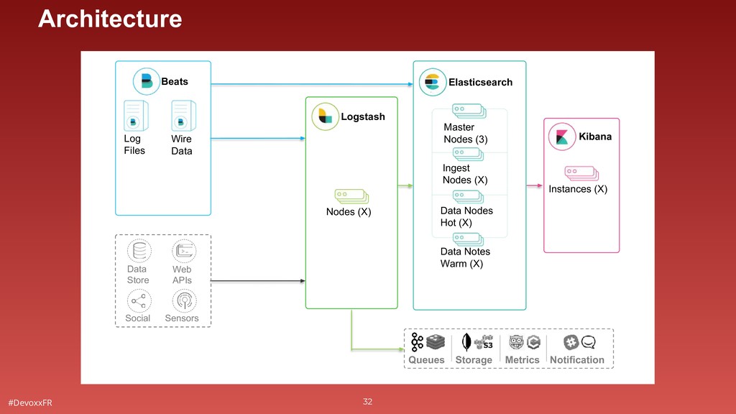Click the Redis stack icon above Queues

point(436,342)
